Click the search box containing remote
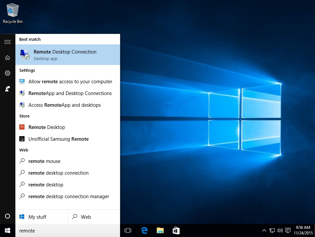Screen dimensions: 315x237 click(68, 230)
